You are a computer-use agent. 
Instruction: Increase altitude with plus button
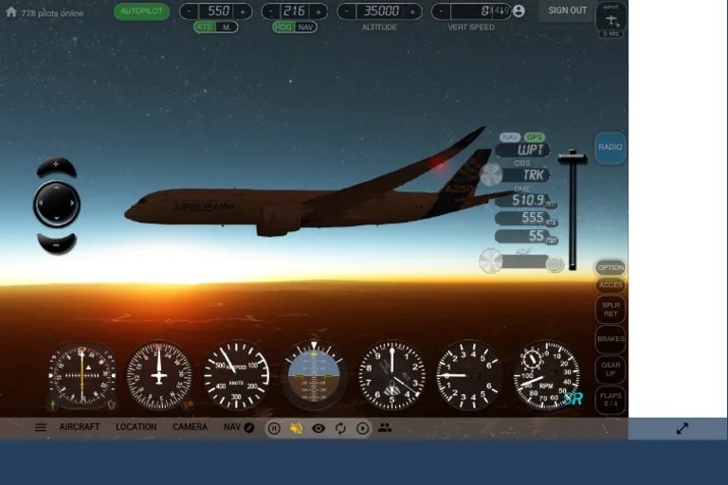[x=412, y=11]
